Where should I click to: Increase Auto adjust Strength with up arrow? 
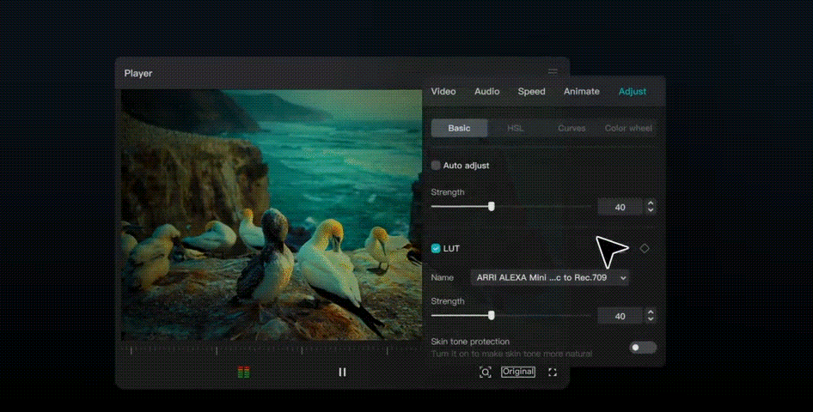[x=651, y=203]
